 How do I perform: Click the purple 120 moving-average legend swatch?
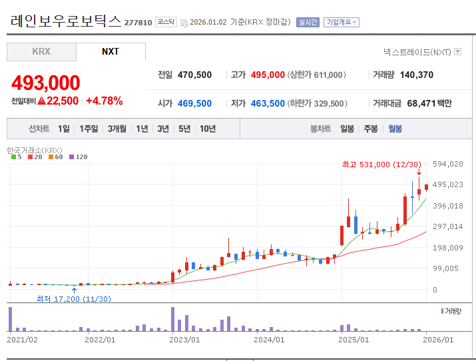(72, 157)
